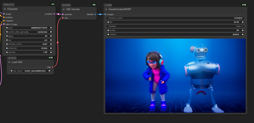Click the Load VAE node collapse dot
This screenshot has width=254, height=123.
coord(9,62)
